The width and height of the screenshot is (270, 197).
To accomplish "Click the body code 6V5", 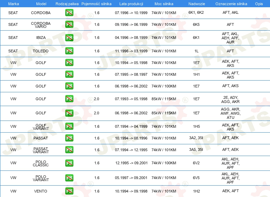I will tap(196, 178).
